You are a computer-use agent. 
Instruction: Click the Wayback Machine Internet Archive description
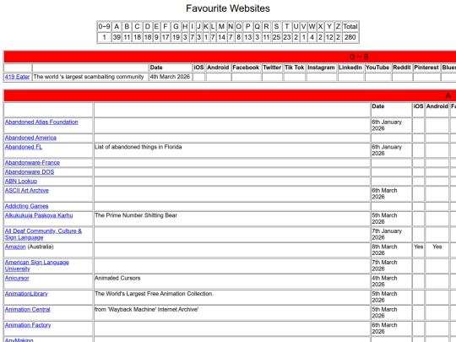tap(146, 310)
